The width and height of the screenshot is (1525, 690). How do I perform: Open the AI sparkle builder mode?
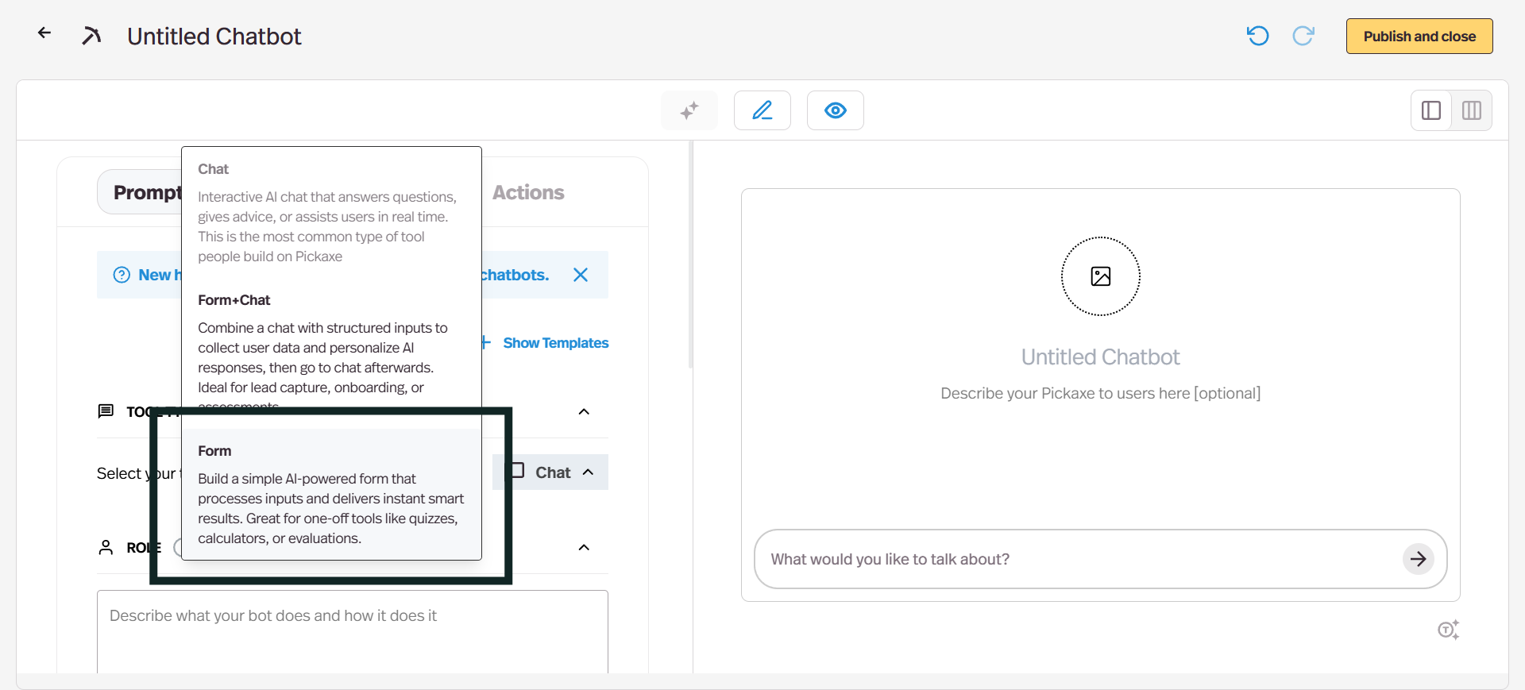click(689, 110)
